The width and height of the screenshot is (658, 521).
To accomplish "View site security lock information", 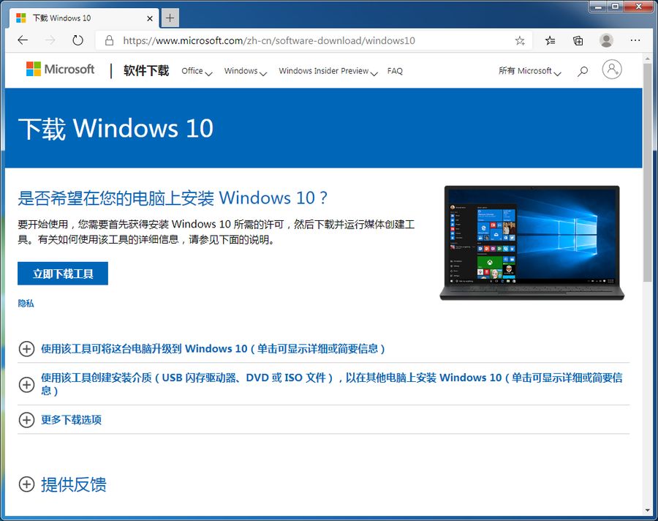I will click(109, 40).
